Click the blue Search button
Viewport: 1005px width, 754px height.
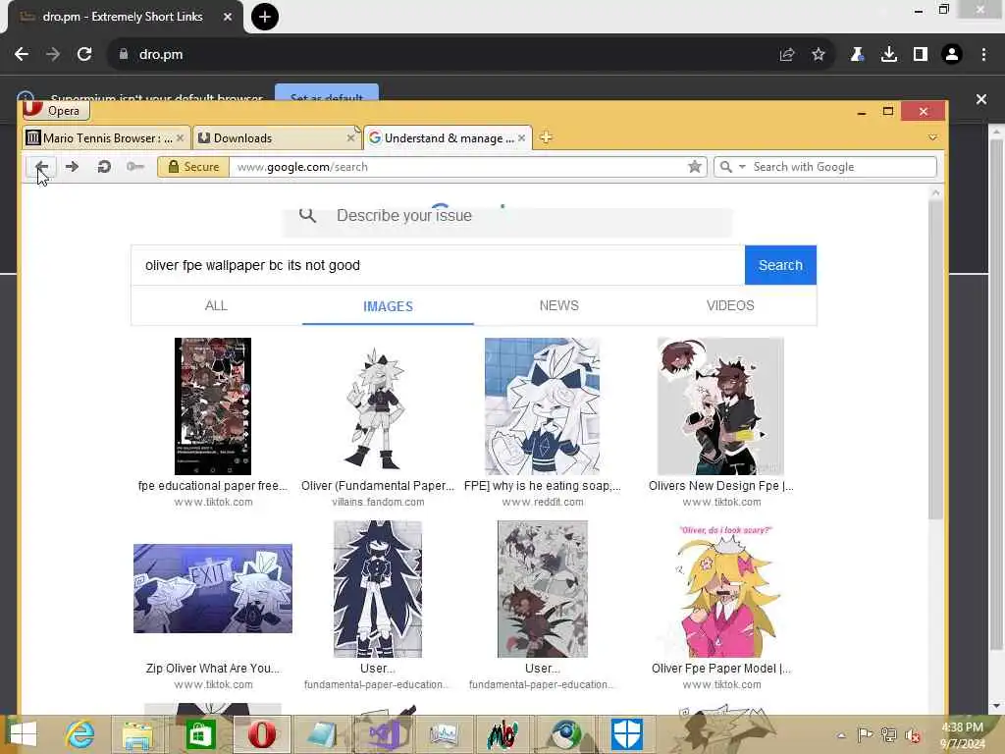[780, 265]
